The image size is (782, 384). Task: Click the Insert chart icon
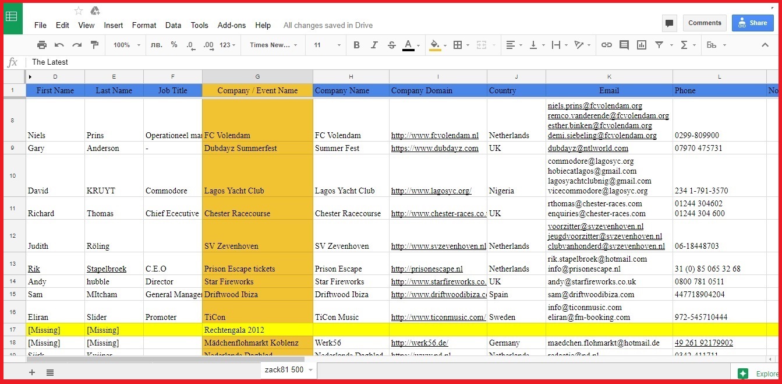pyautogui.click(x=642, y=45)
